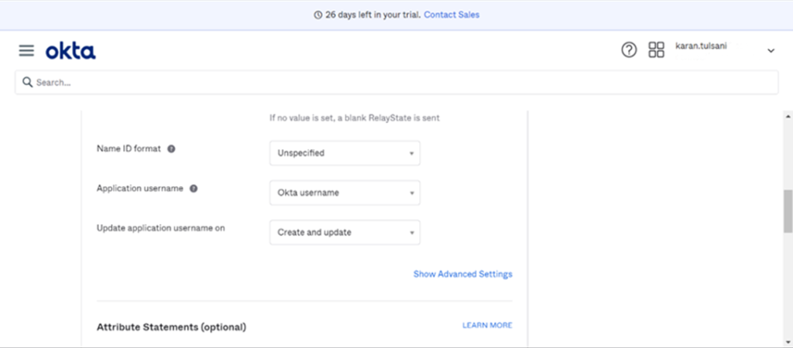Open the Name ID format dropdown
This screenshot has width=793, height=348.
click(345, 153)
